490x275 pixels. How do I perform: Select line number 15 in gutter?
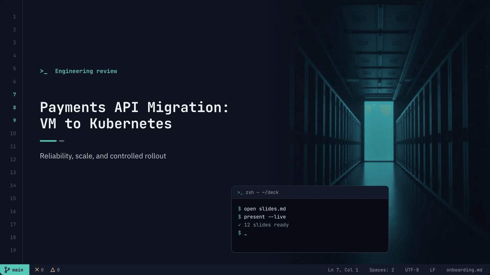click(13, 198)
